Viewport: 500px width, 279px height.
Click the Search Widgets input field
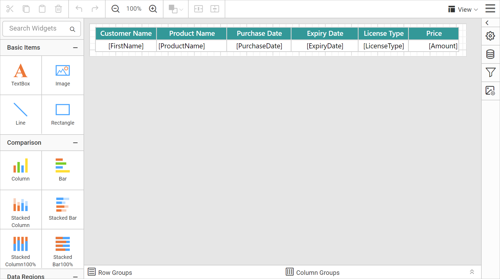pos(42,28)
